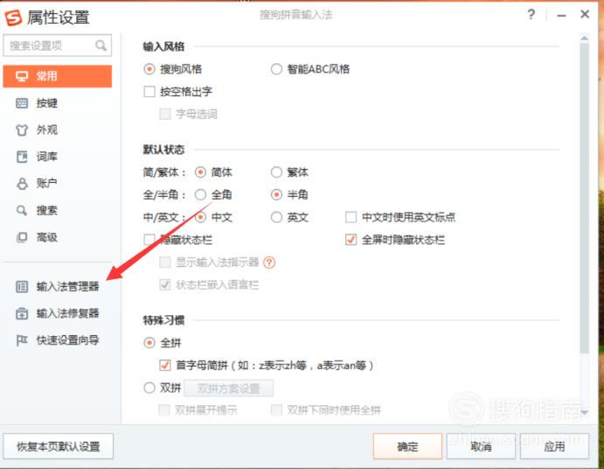Open help via the title bar question mark
This screenshot has width=604, height=469.
(531, 15)
